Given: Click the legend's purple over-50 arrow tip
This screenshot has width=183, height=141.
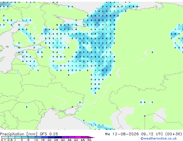Looking at the screenshot, I should point(91,137).
